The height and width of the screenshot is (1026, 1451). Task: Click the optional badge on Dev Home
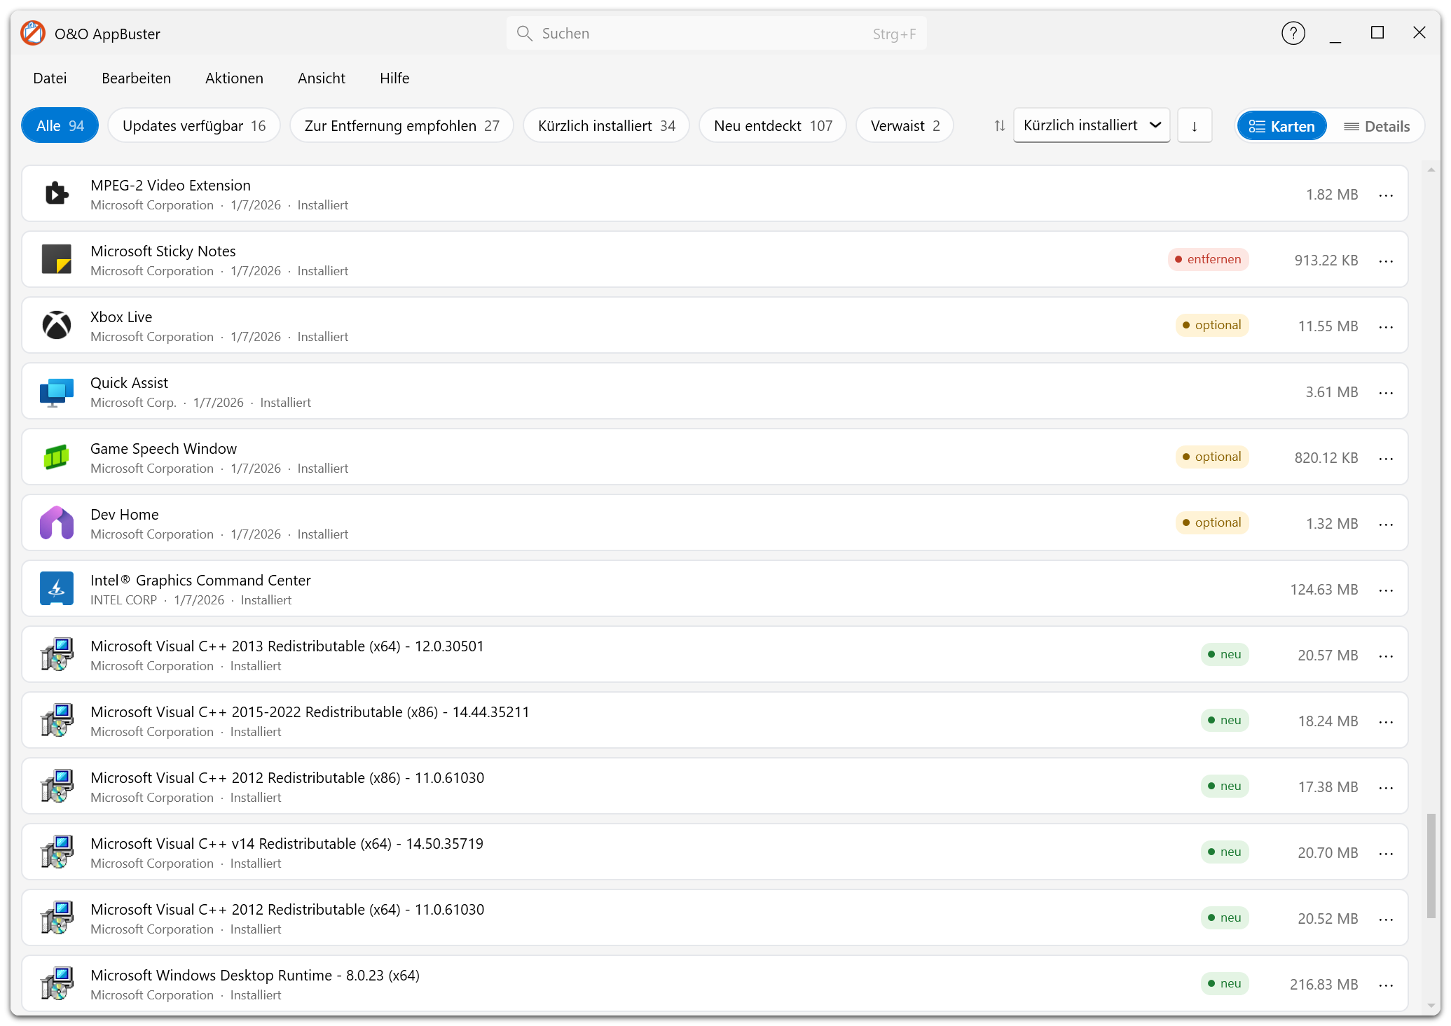1212,522
